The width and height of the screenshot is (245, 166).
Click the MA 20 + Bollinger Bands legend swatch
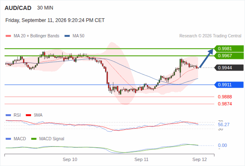[x=8, y=36]
